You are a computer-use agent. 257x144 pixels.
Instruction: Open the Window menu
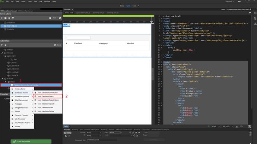(x=47, y=1)
